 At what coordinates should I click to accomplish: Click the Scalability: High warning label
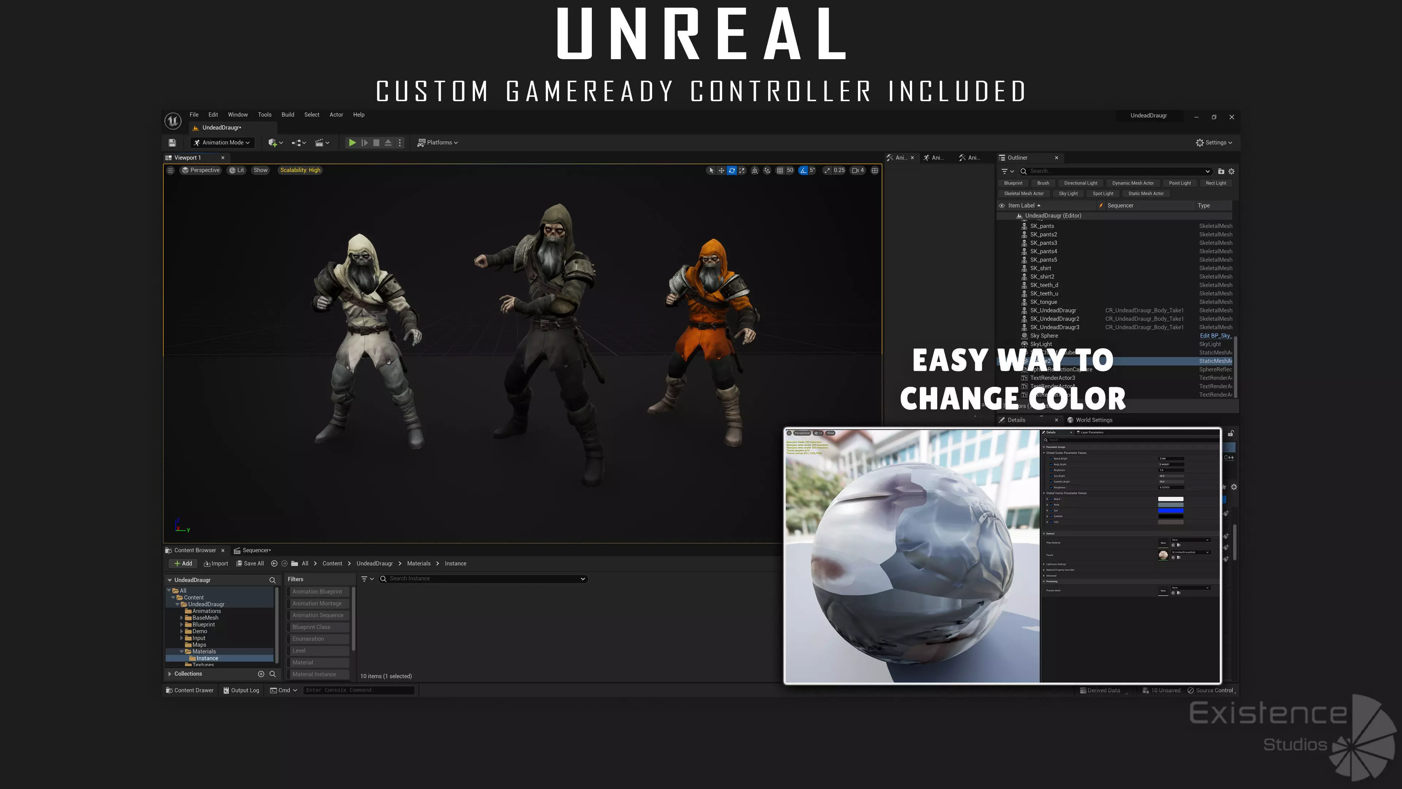300,171
